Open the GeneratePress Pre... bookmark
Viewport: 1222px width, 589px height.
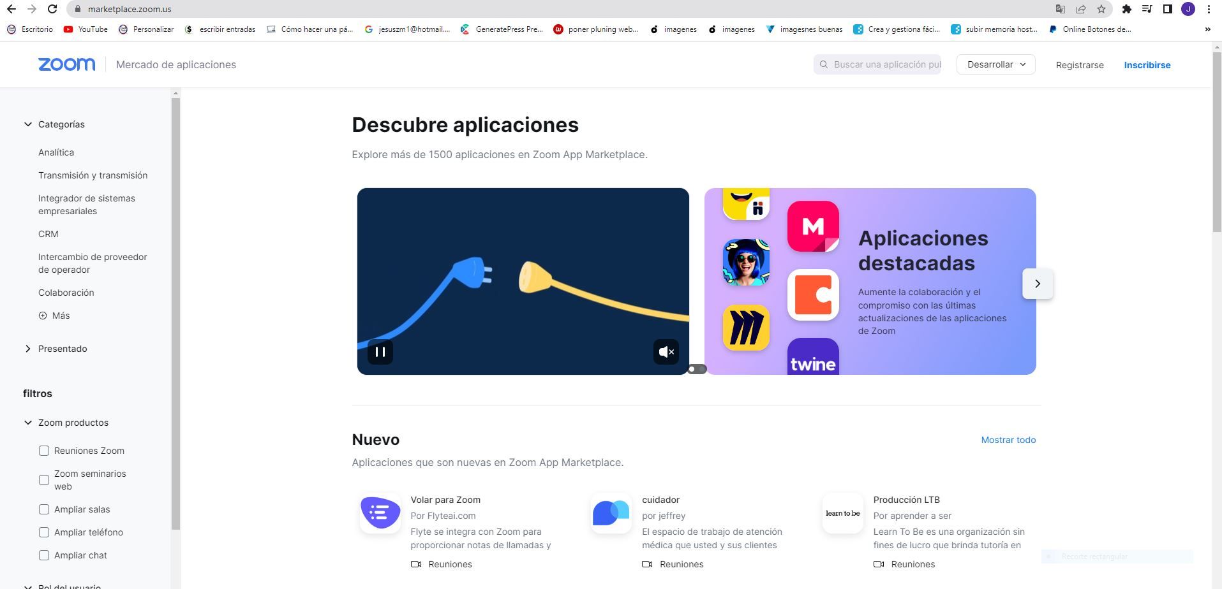coord(502,29)
